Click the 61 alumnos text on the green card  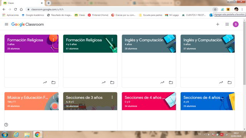[x=72, y=49]
